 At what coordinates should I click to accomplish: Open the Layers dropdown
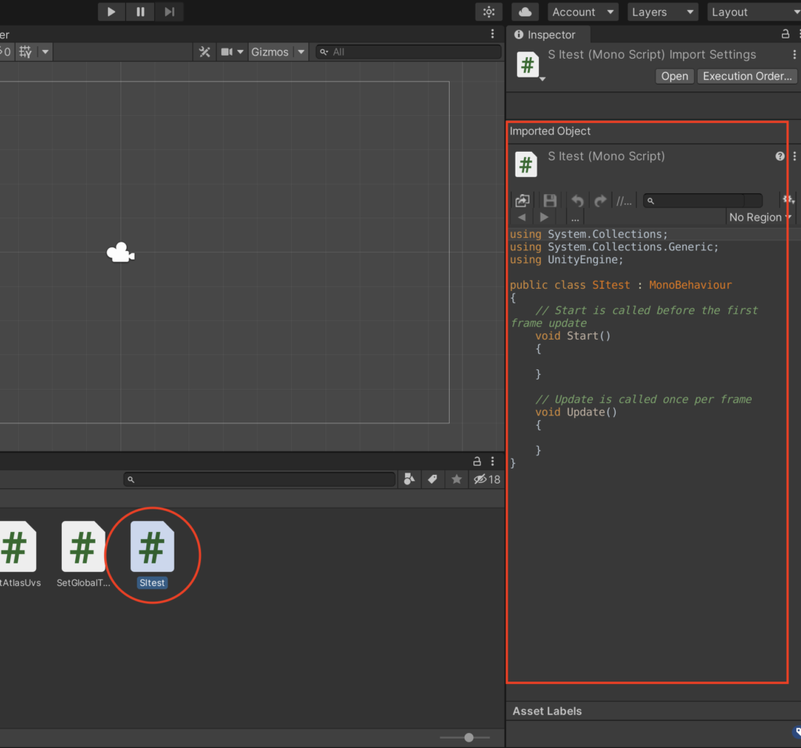[x=663, y=12]
